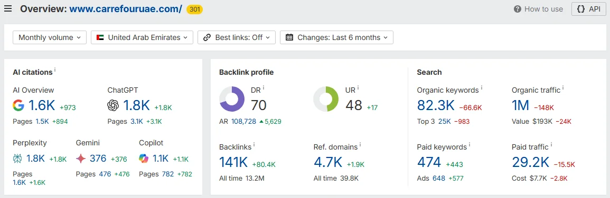
Task: Click the info icon beside Ref. domains
Action: tap(360, 145)
